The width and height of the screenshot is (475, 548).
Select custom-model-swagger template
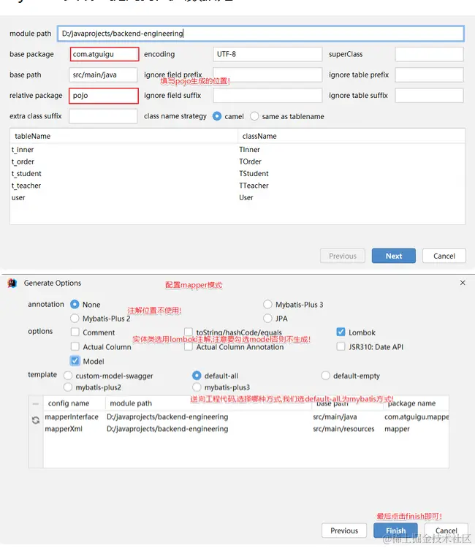(x=68, y=376)
